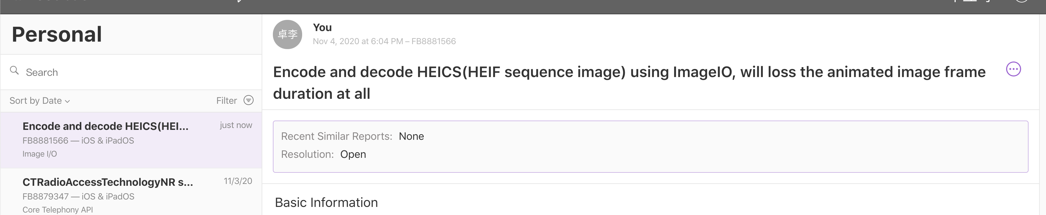Open the Sort by Date dropdown

point(39,100)
